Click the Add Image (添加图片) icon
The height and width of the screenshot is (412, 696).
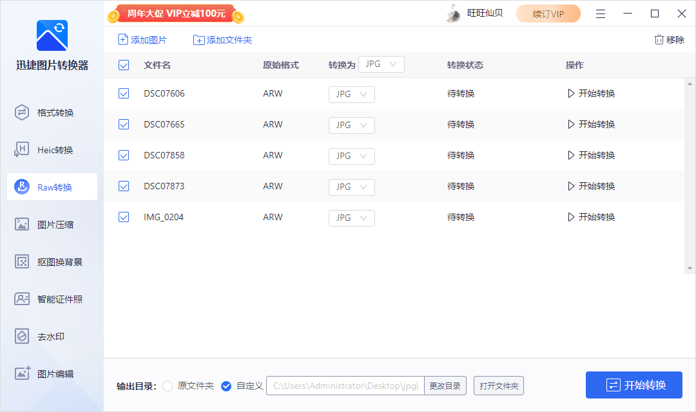point(123,40)
